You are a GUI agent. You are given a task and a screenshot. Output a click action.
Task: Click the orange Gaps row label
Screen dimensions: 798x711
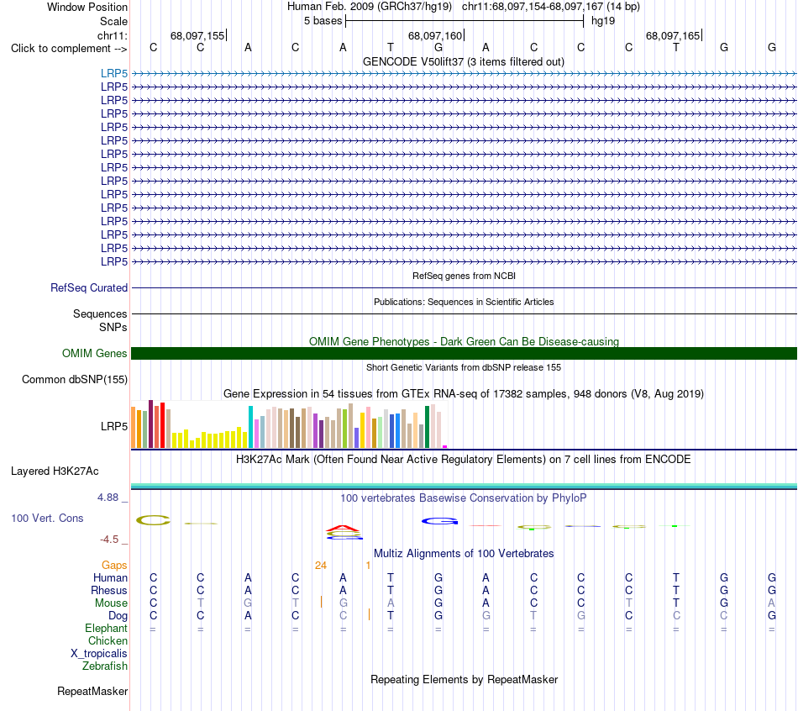(x=114, y=565)
